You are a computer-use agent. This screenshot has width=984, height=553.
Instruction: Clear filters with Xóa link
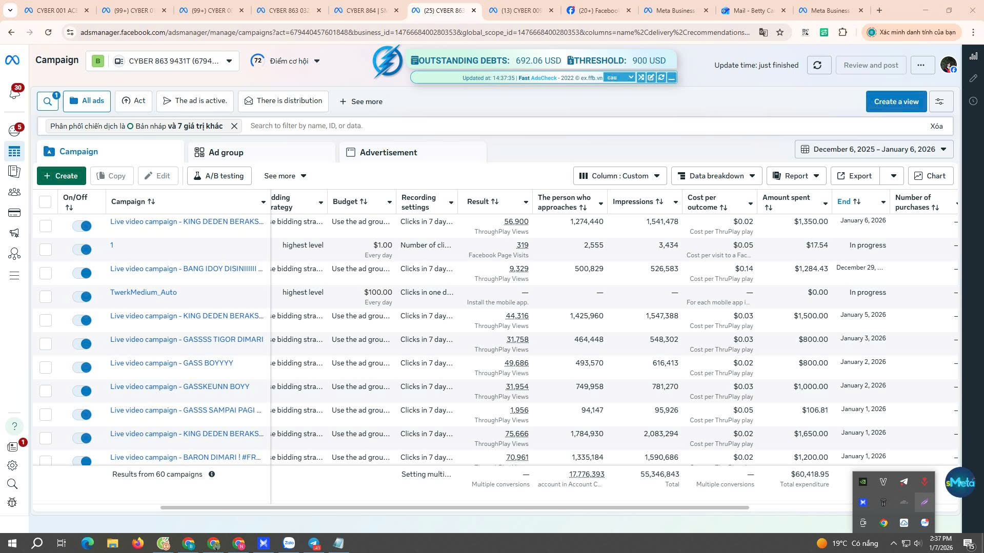pos(936,126)
